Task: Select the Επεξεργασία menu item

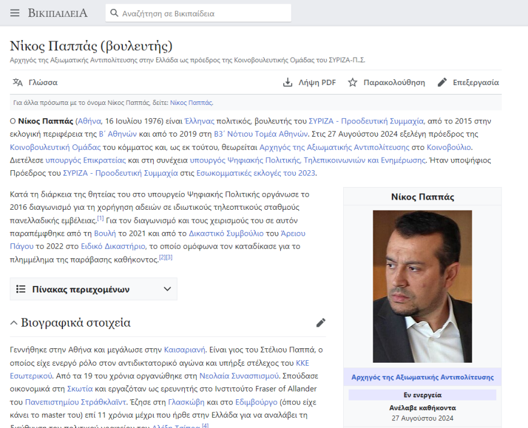Action: tap(476, 82)
